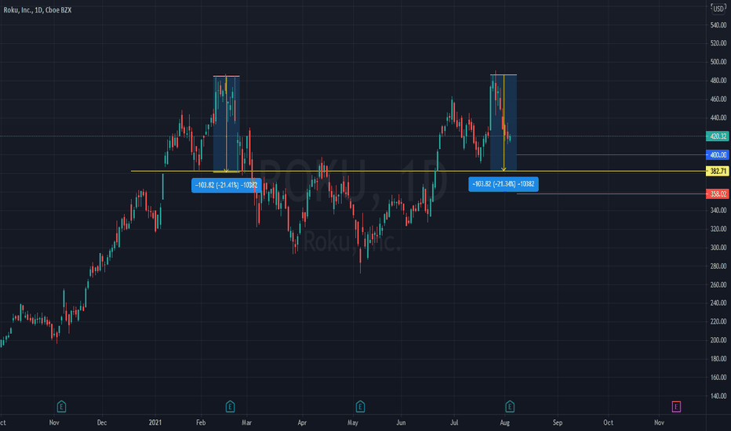
Task: Select the red 358.02 price label
Action: coord(717,194)
